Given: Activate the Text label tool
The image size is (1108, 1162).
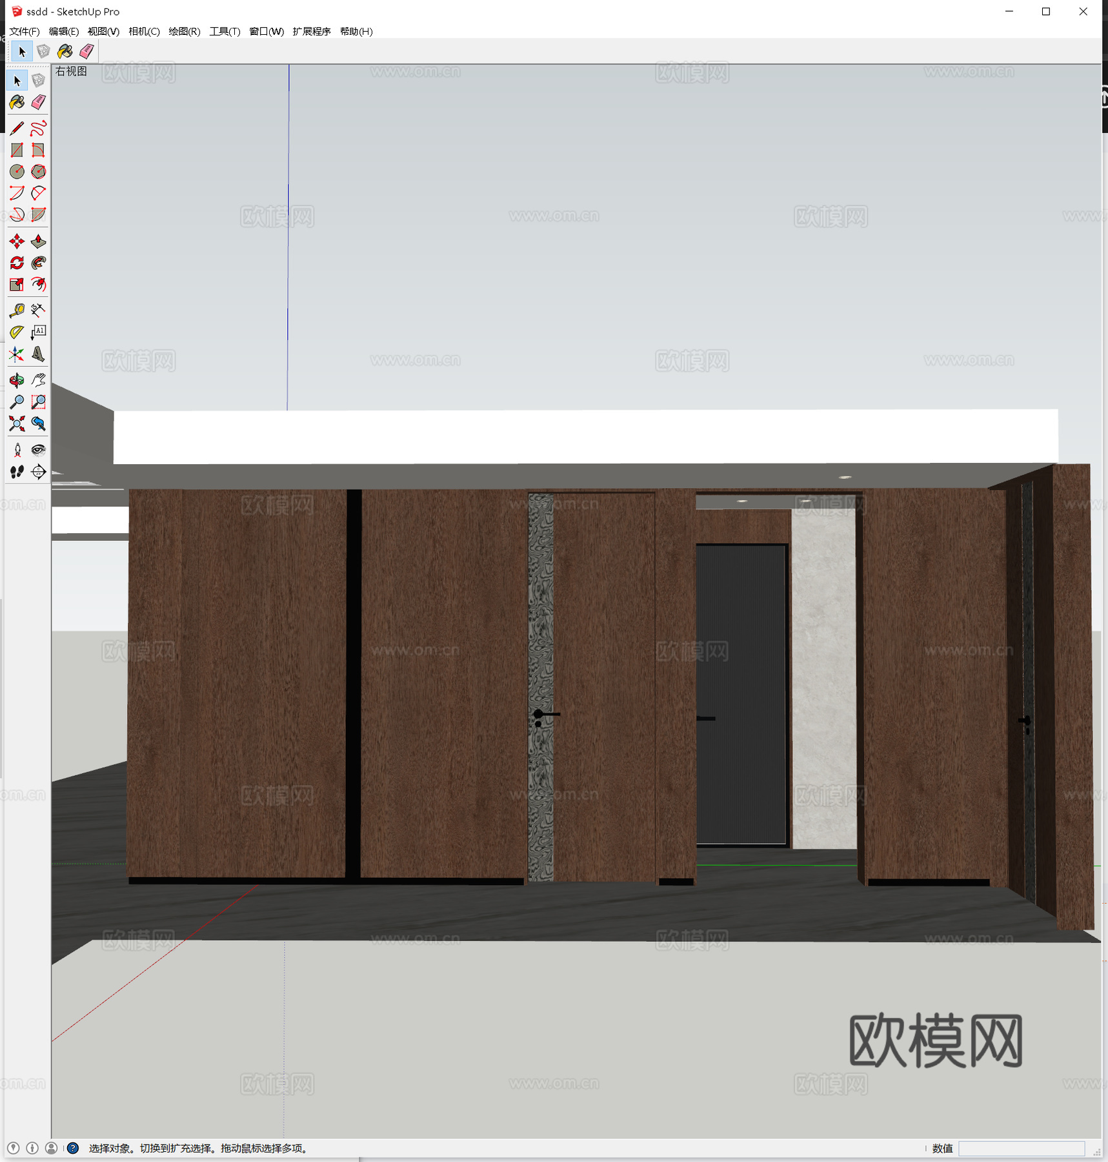Looking at the screenshot, I should 39,332.
